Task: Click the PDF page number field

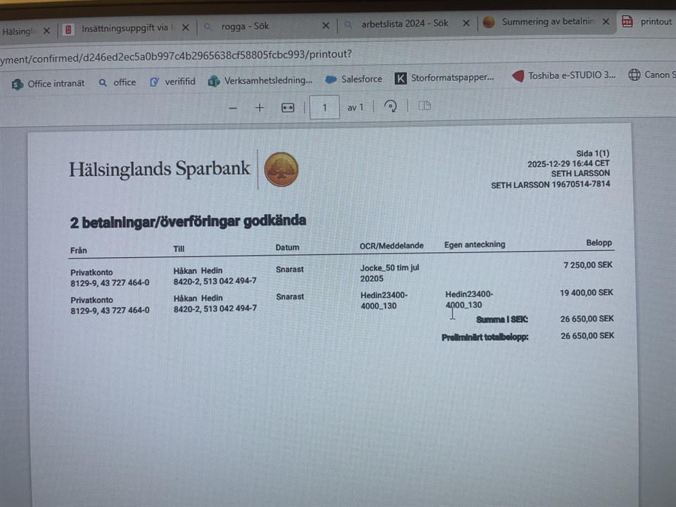Action: pos(325,108)
